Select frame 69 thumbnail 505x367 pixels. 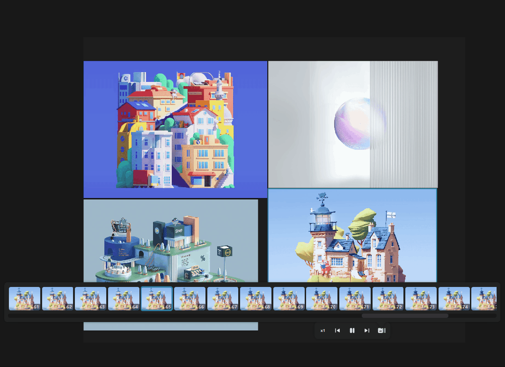289,299
